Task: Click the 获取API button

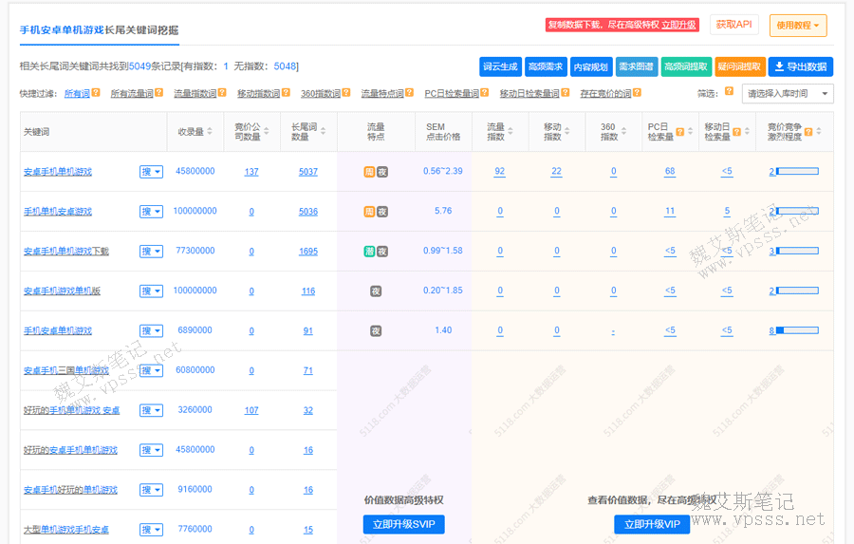Action: (734, 25)
